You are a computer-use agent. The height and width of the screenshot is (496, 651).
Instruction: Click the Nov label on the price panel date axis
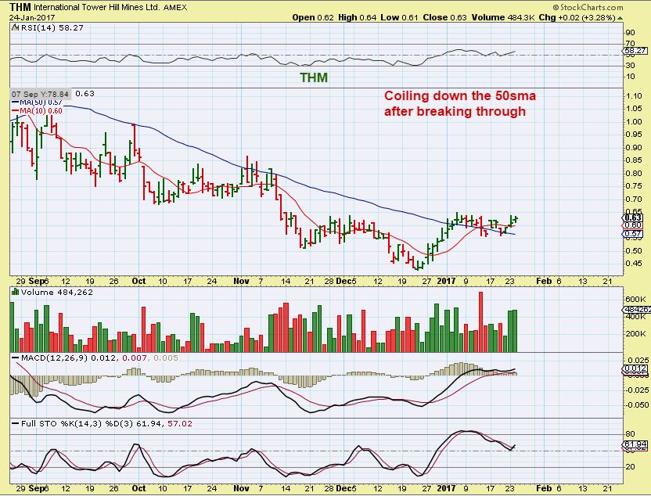241,281
